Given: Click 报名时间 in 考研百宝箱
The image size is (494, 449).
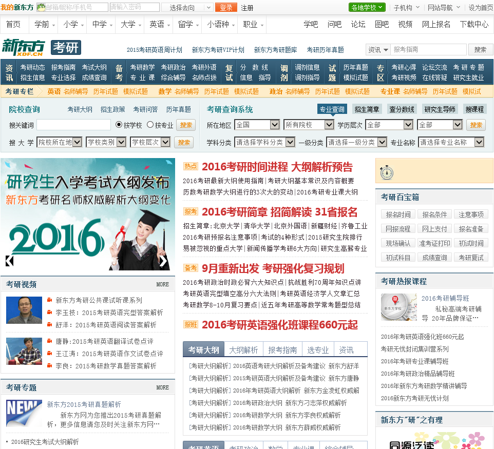Looking at the screenshot, I should coord(398,214).
